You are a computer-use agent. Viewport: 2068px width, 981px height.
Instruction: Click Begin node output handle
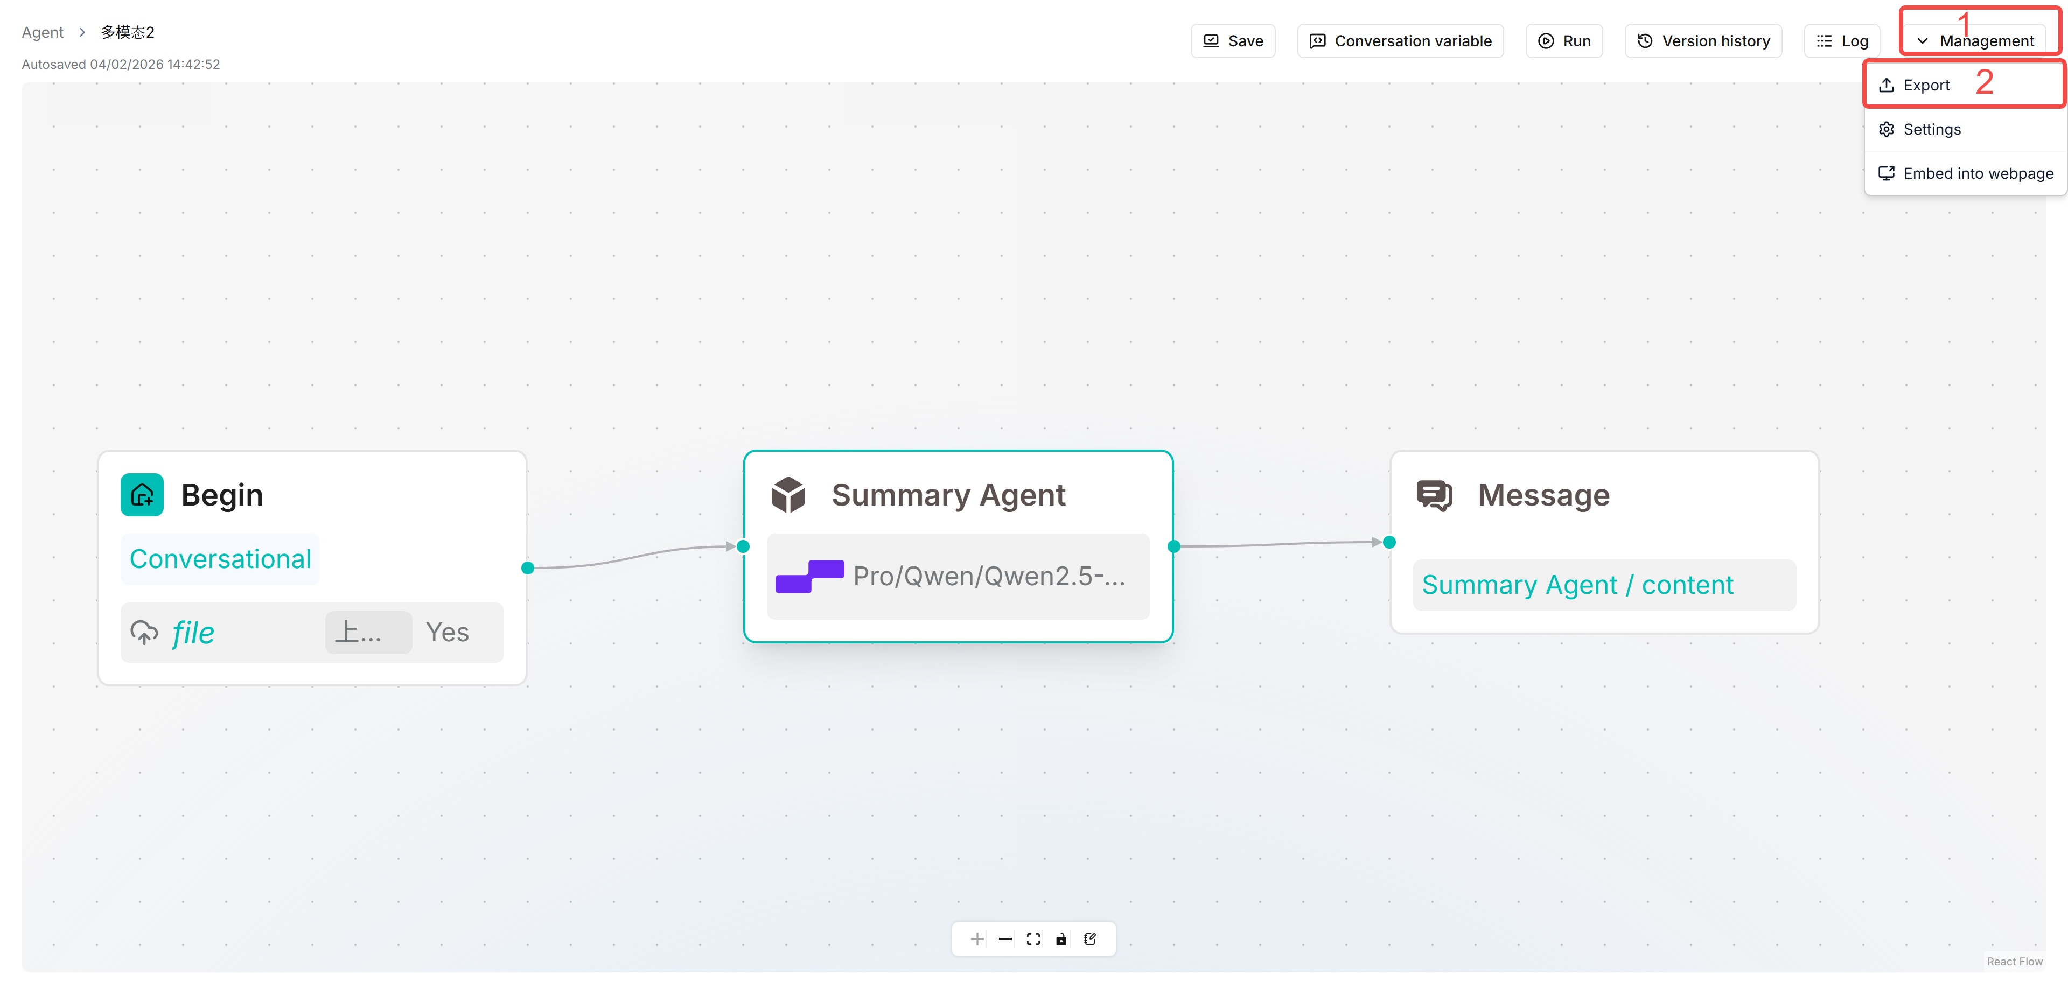527,567
